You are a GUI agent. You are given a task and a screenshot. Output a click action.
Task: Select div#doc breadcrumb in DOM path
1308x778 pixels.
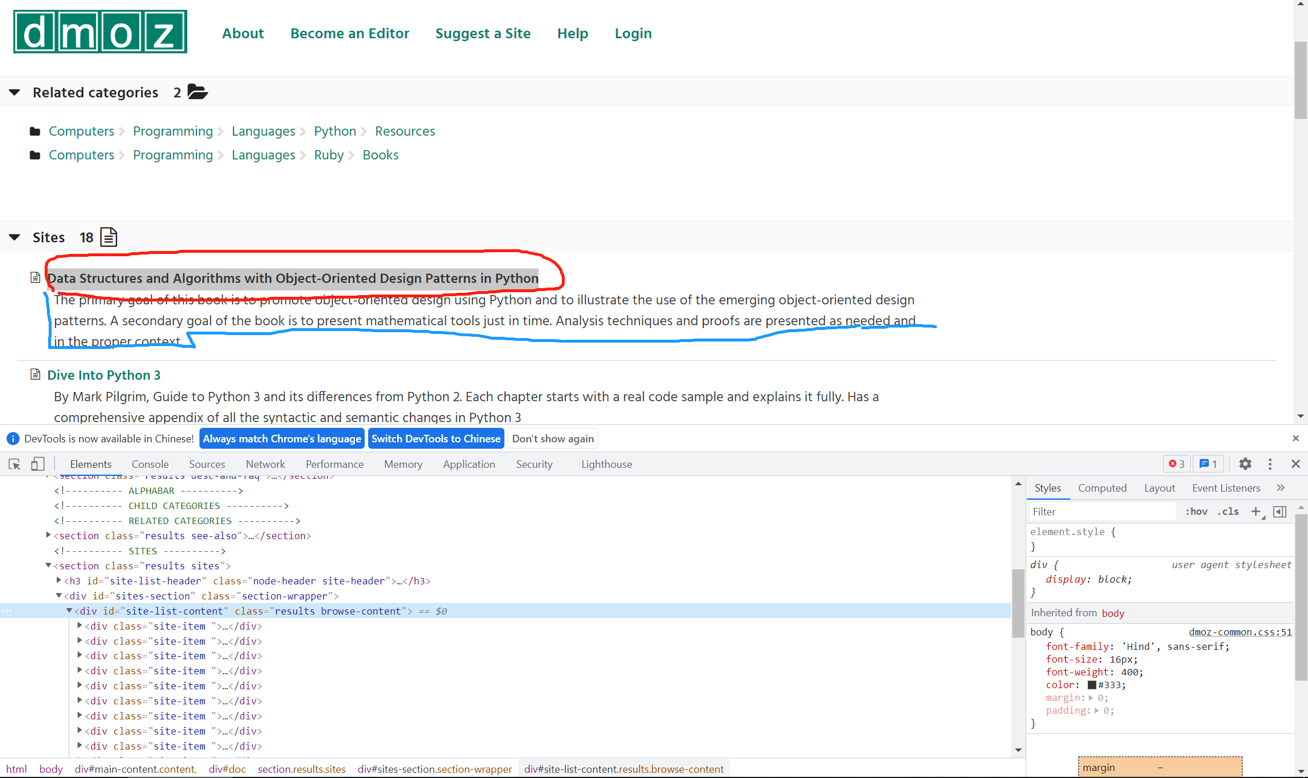click(227, 769)
